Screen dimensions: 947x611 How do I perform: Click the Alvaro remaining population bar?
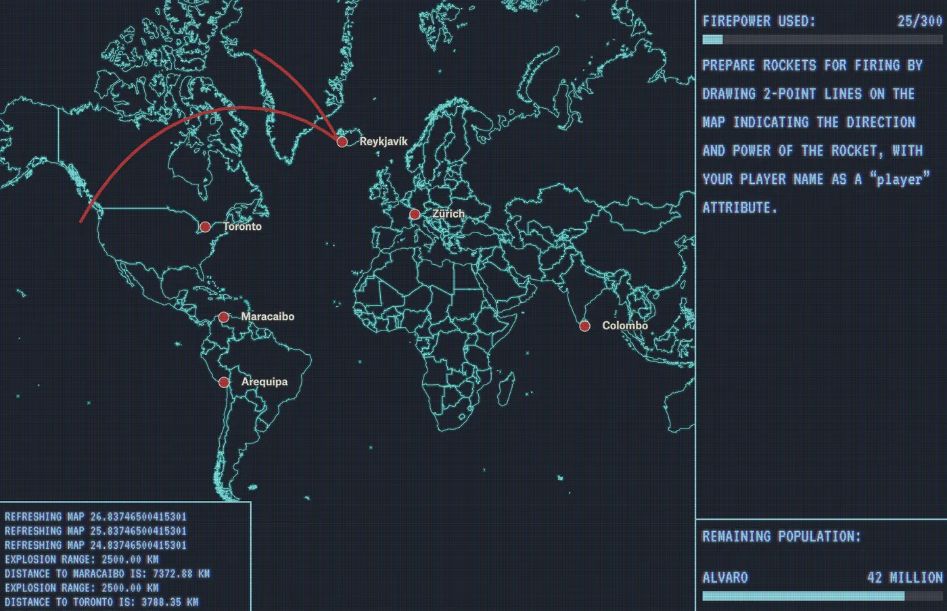(x=822, y=596)
